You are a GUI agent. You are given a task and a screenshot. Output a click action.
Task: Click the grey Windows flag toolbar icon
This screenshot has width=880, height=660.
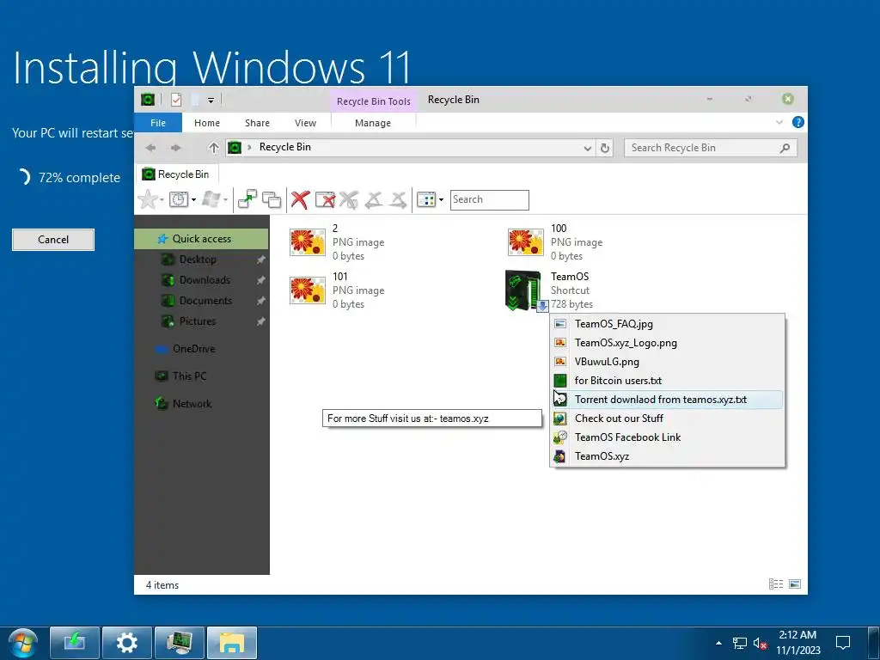pyautogui.click(x=211, y=199)
